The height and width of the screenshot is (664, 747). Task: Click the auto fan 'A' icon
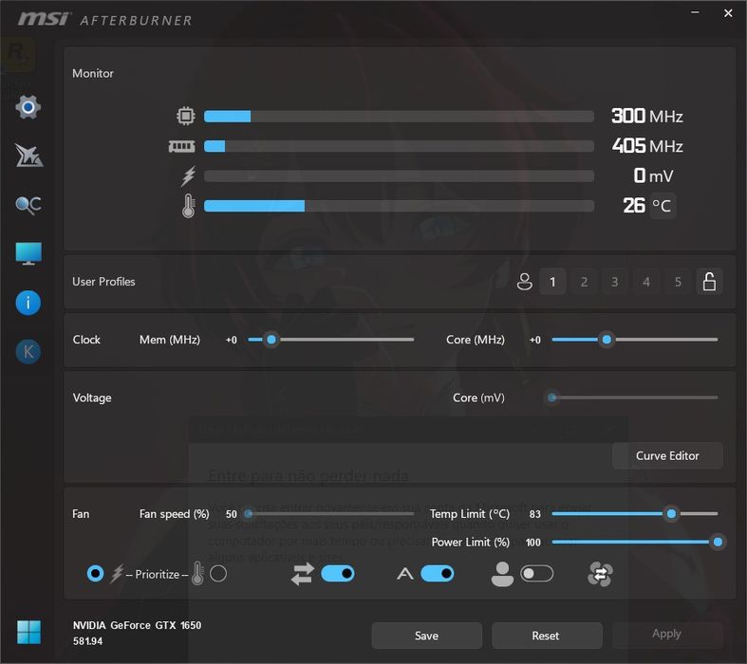tap(405, 574)
